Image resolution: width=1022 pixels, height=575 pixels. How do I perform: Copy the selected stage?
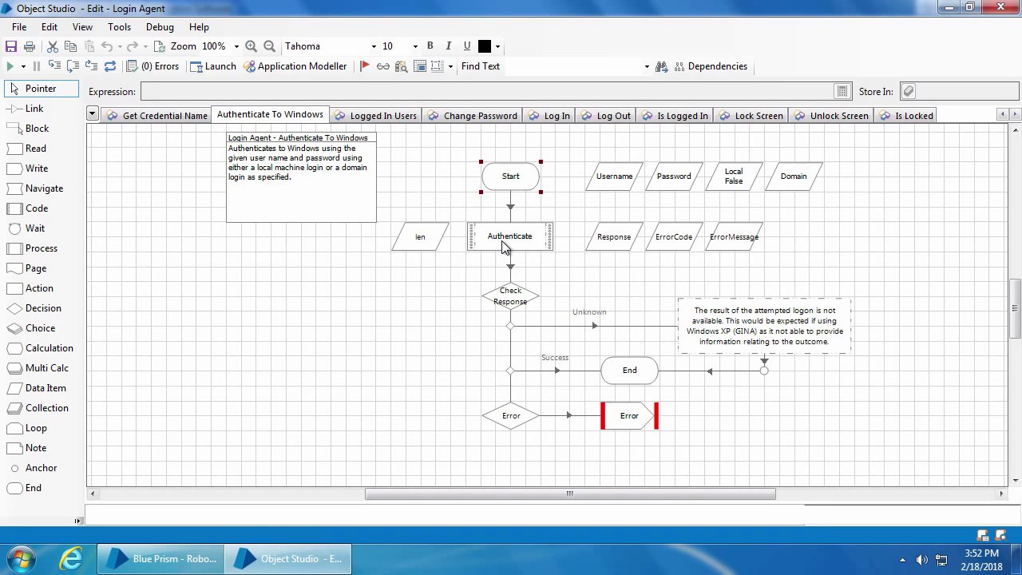71,46
